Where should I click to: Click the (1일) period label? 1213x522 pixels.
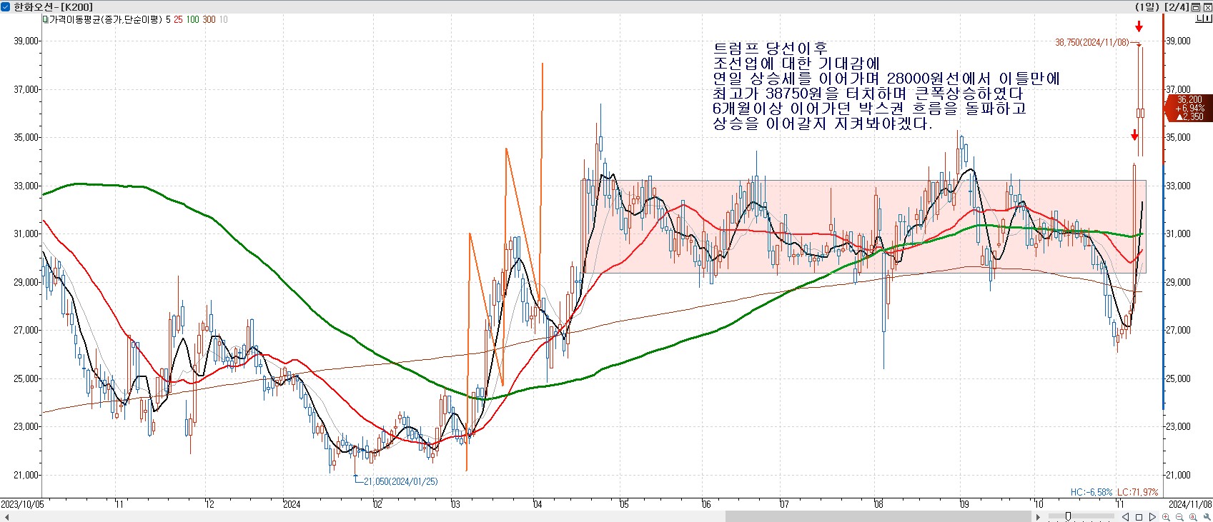pos(1147,7)
